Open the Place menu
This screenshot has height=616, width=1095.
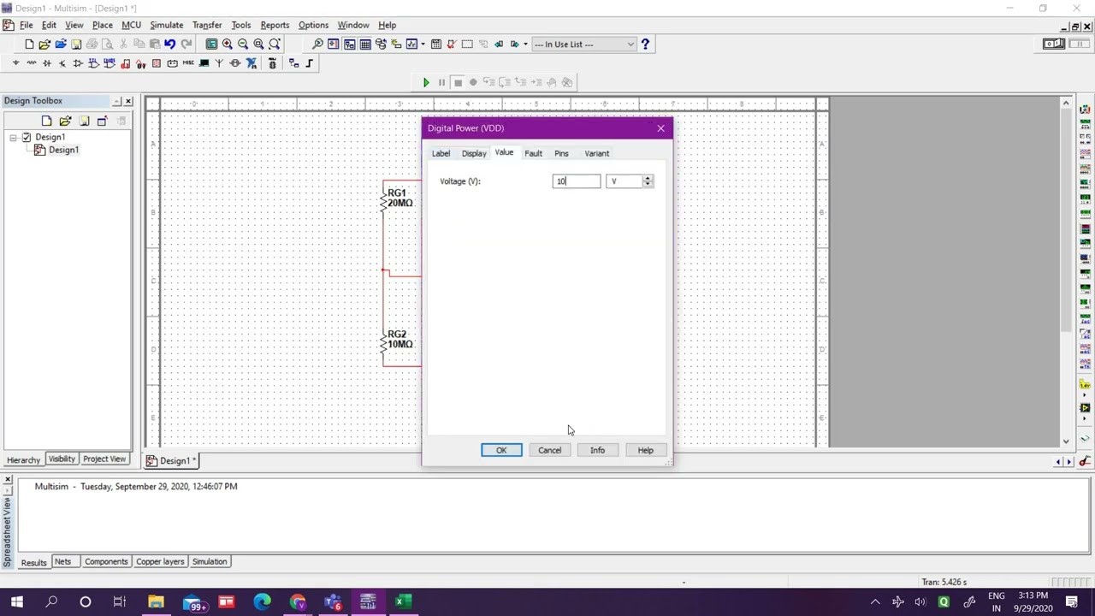coord(103,25)
